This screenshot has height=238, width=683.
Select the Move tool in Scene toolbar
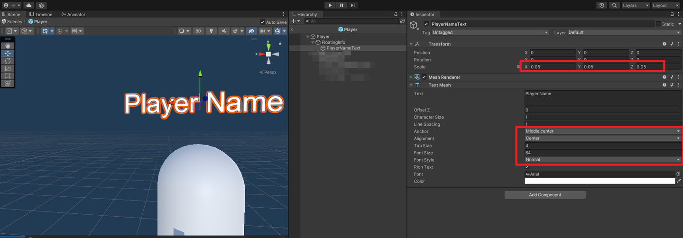pos(8,54)
